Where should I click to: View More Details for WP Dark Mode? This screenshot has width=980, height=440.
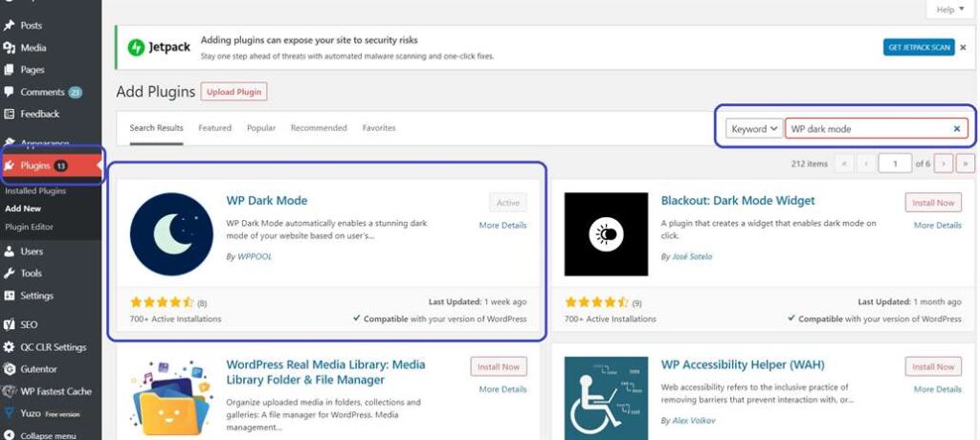(502, 225)
